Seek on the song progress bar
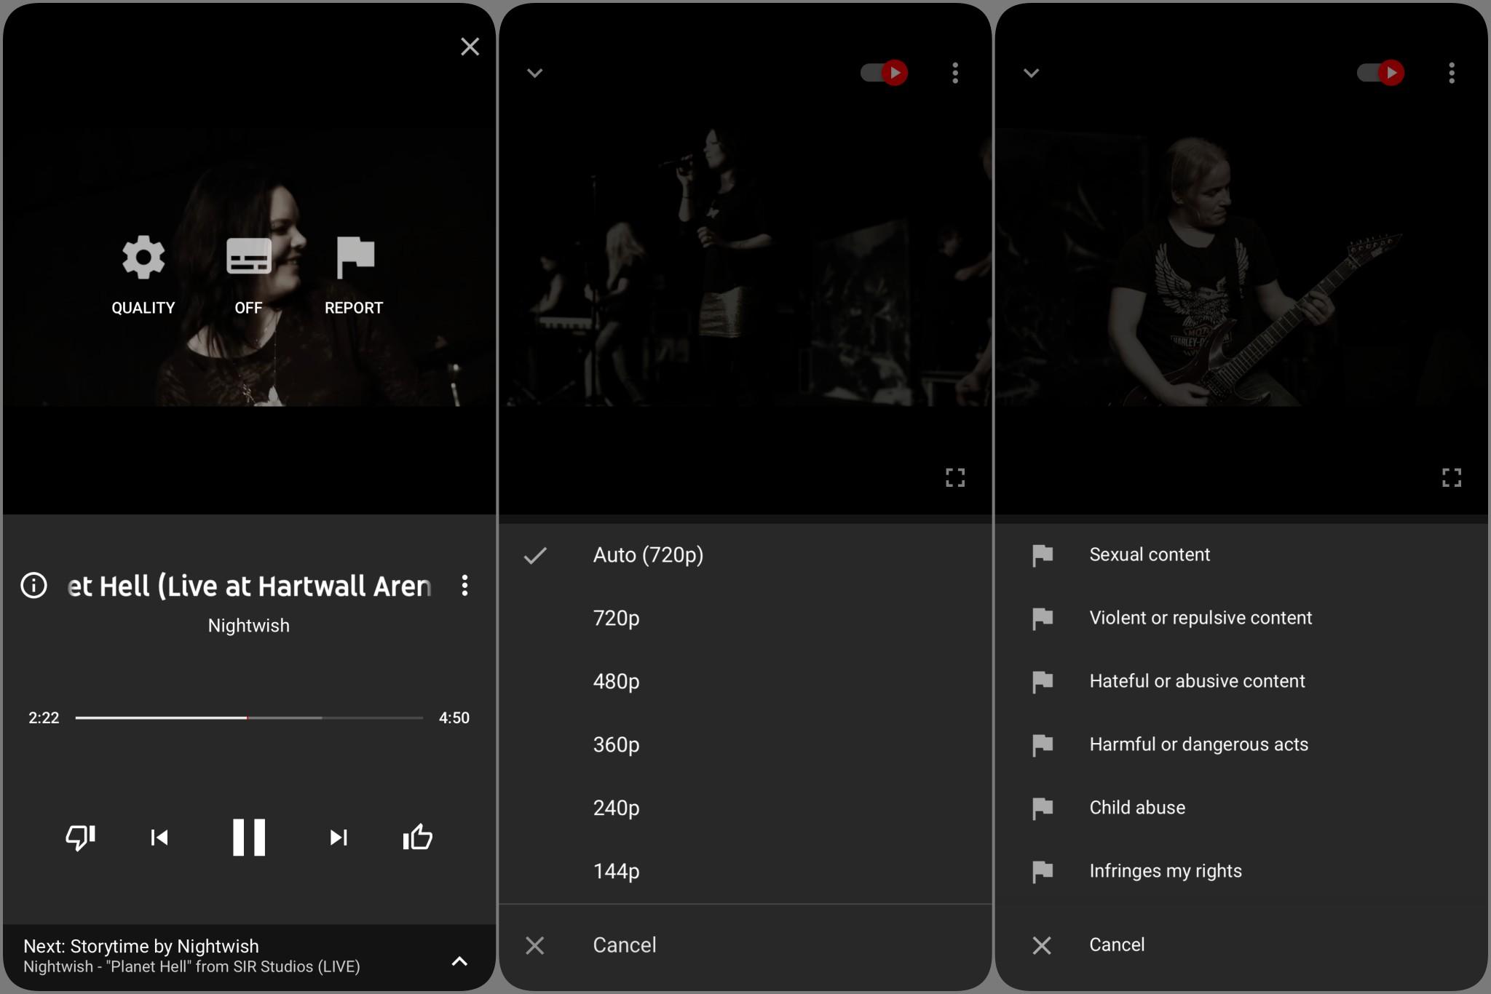The image size is (1491, 994). (x=249, y=717)
